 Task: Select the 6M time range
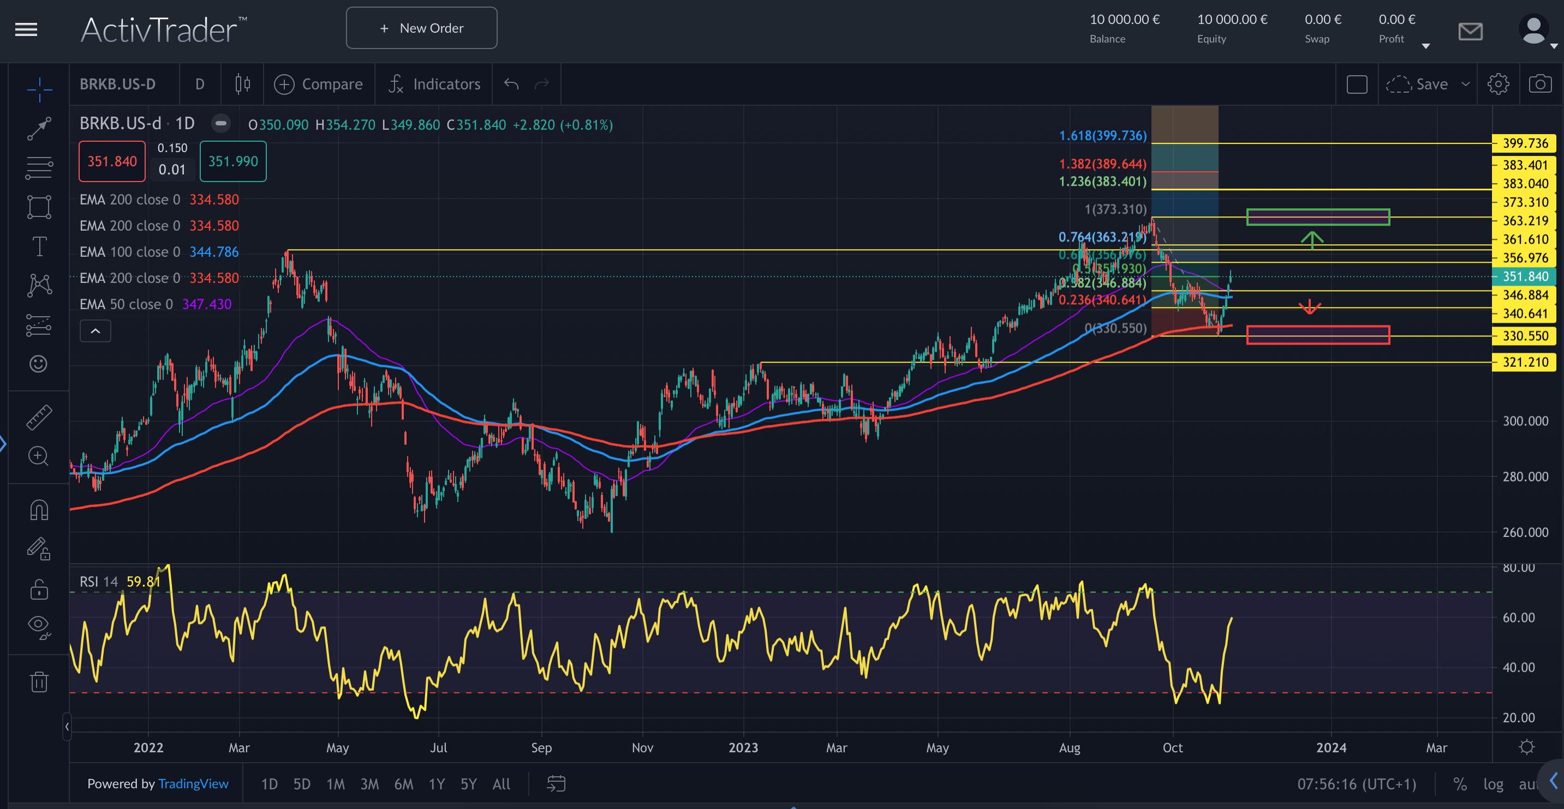click(403, 784)
